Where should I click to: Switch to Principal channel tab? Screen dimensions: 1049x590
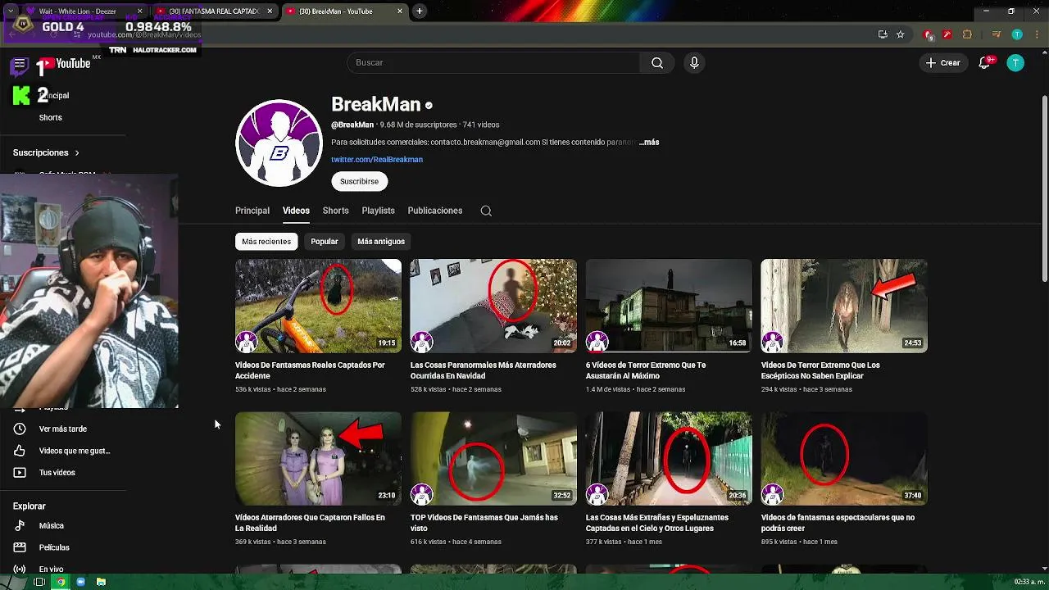[x=252, y=211]
